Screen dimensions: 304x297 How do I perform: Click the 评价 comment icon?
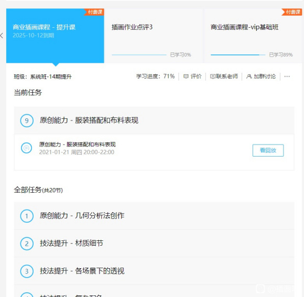186,76
